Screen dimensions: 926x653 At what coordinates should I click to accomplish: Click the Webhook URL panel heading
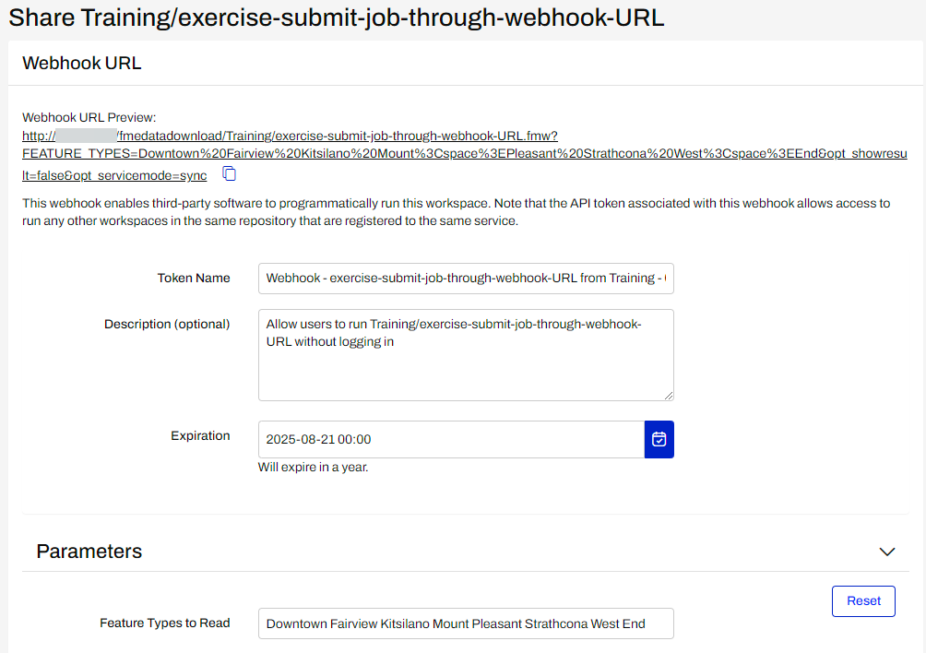tap(81, 64)
